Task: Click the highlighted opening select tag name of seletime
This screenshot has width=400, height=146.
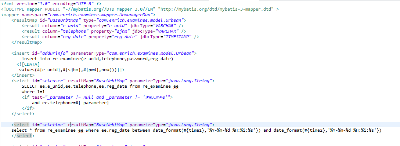Action: (x=22, y=125)
